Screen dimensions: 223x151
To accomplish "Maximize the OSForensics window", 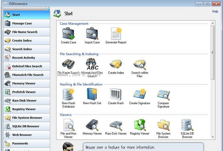I will pyautogui.click(x=207, y=4).
